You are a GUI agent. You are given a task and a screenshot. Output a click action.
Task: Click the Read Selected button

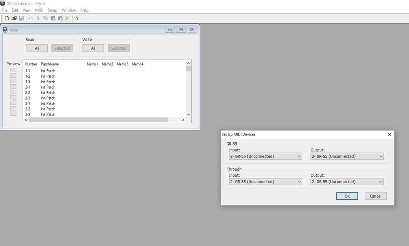(x=62, y=48)
